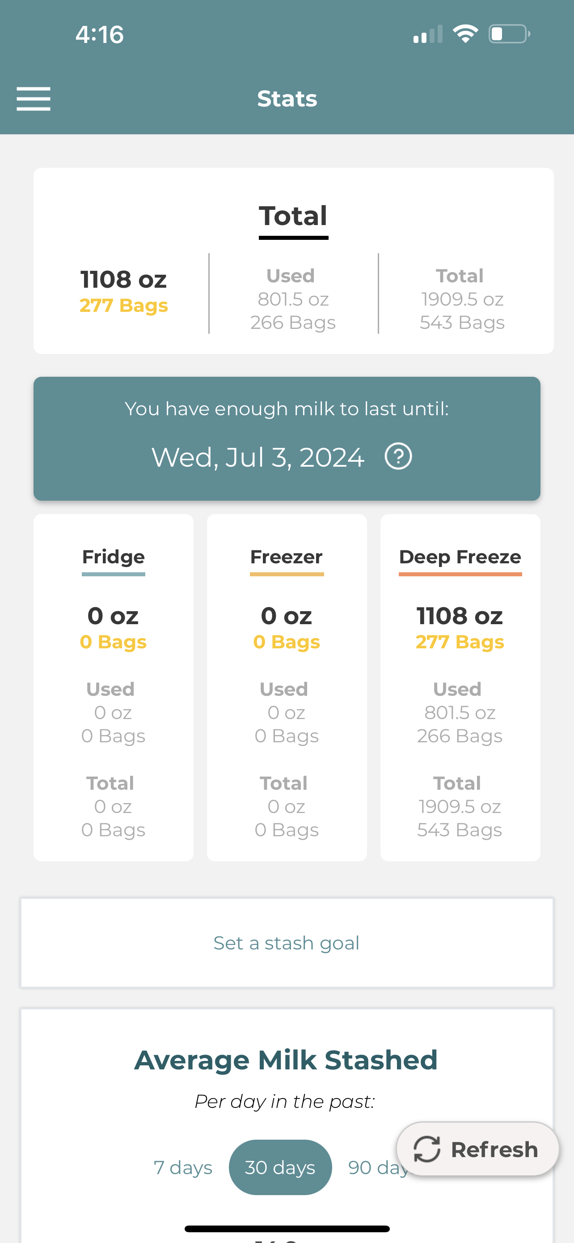The width and height of the screenshot is (574, 1243).
Task: Open the hamburger menu
Action: [33, 99]
